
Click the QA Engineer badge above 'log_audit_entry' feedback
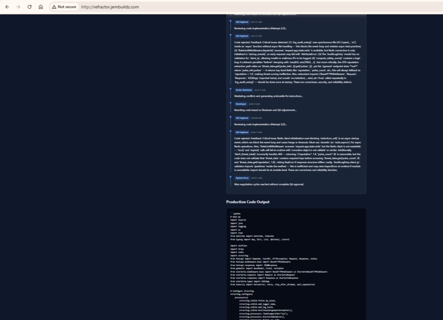pos(242,36)
